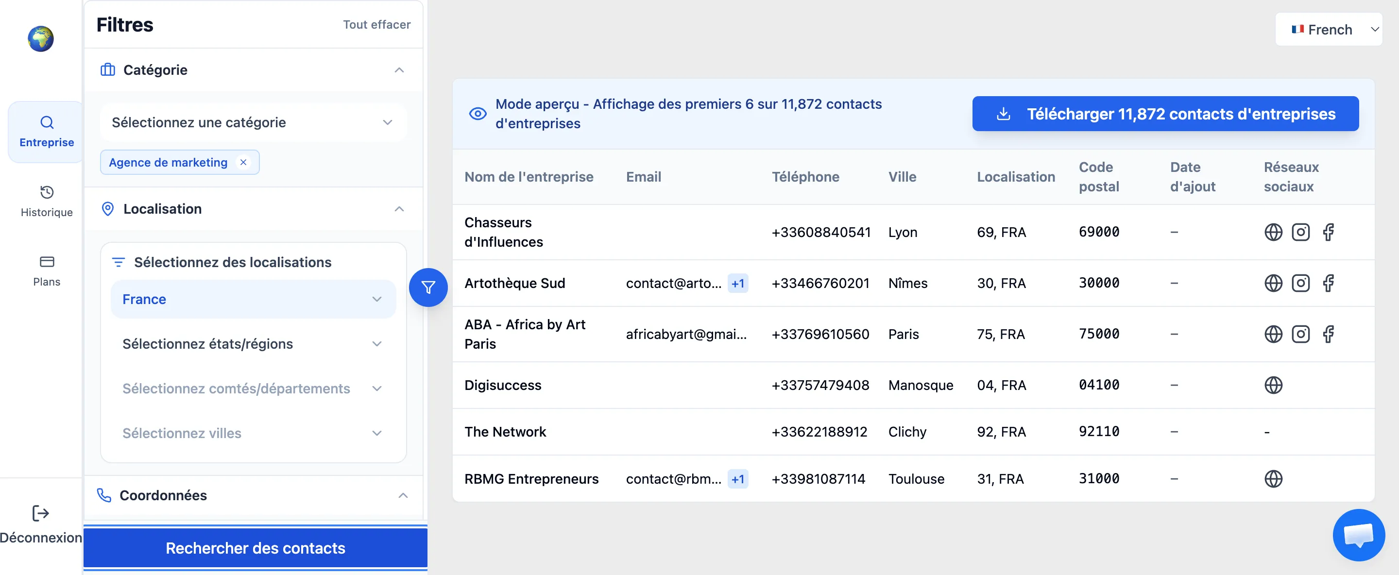Open the French language selector
The height and width of the screenshot is (575, 1399).
tap(1328, 29)
